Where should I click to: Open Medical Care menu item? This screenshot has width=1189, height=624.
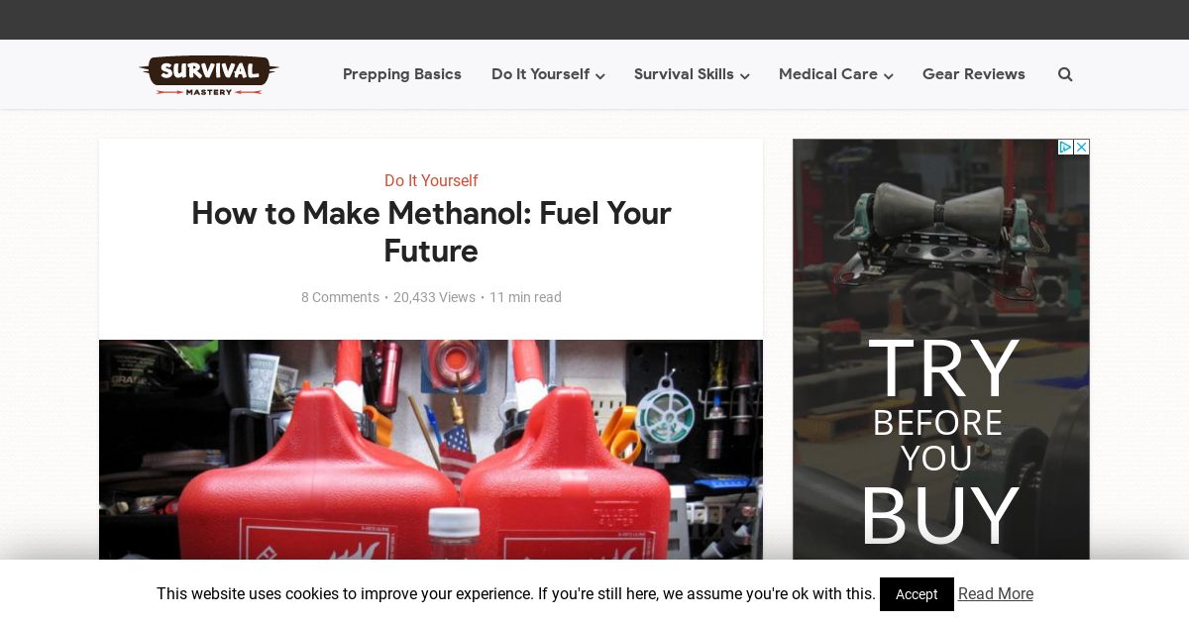(x=828, y=74)
